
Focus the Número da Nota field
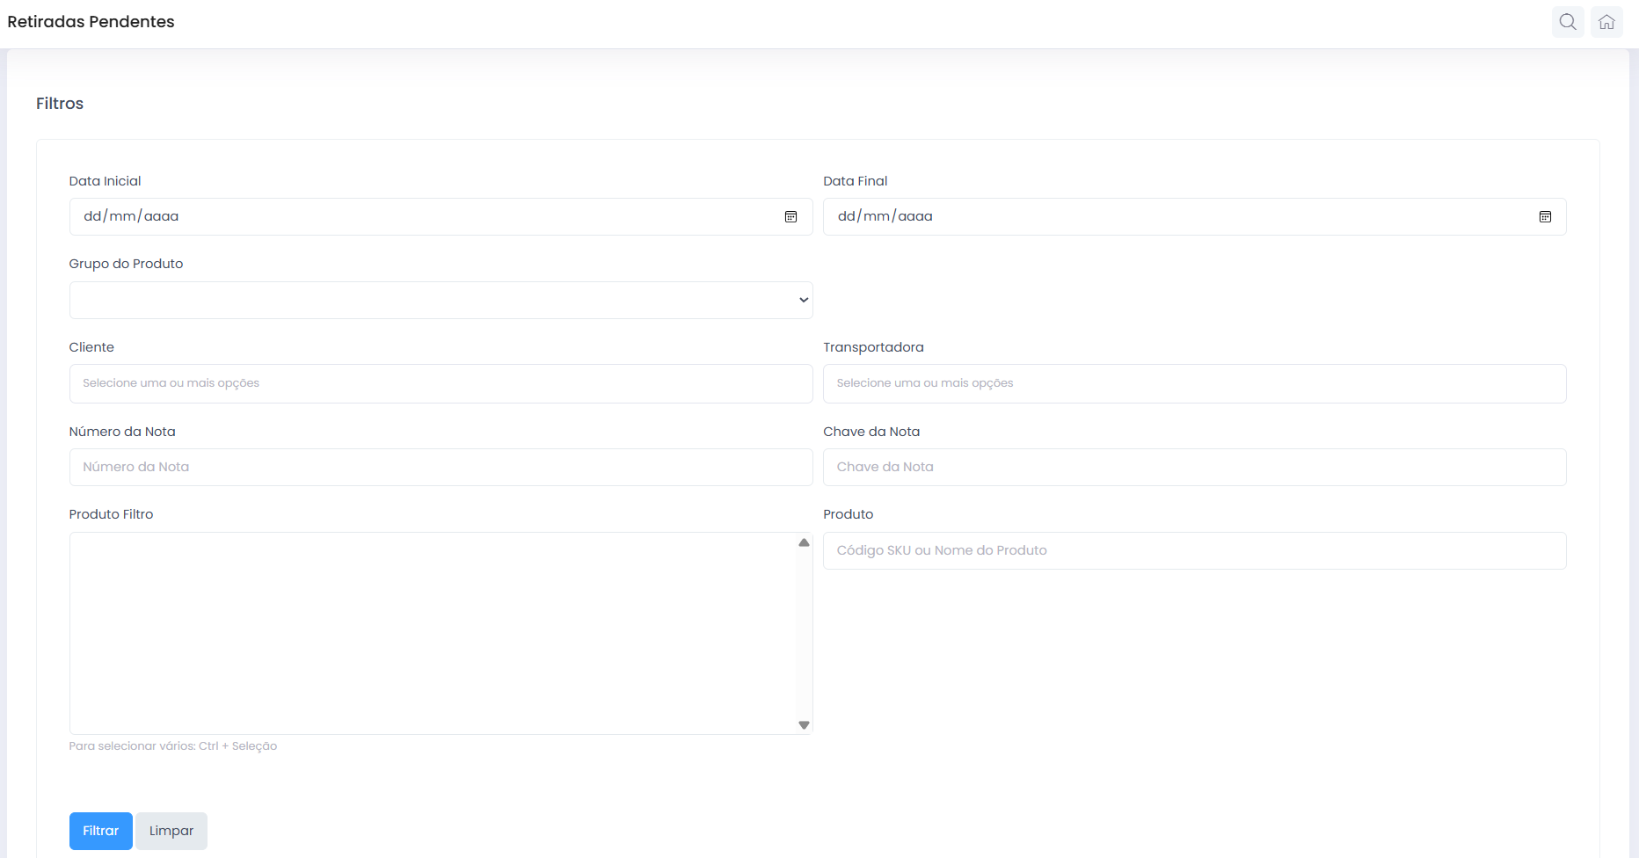point(441,467)
